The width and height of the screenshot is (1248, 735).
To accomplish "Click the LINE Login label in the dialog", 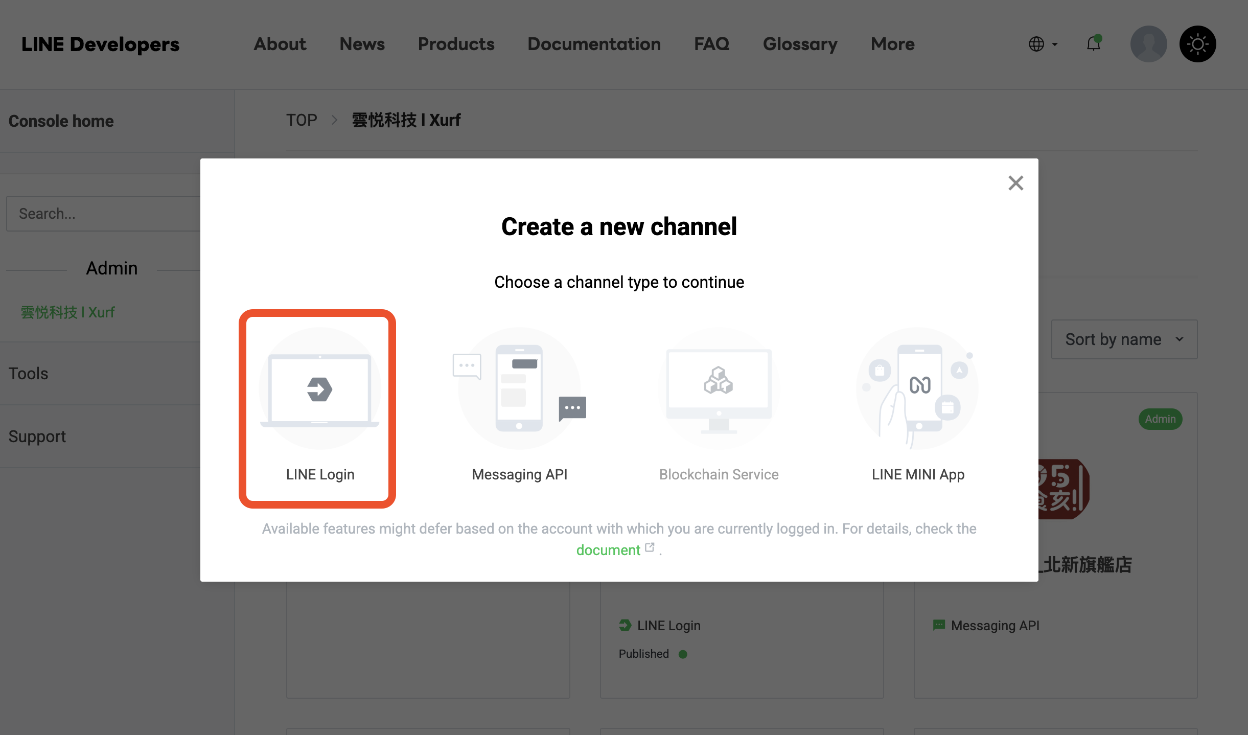I will (320, 474).
